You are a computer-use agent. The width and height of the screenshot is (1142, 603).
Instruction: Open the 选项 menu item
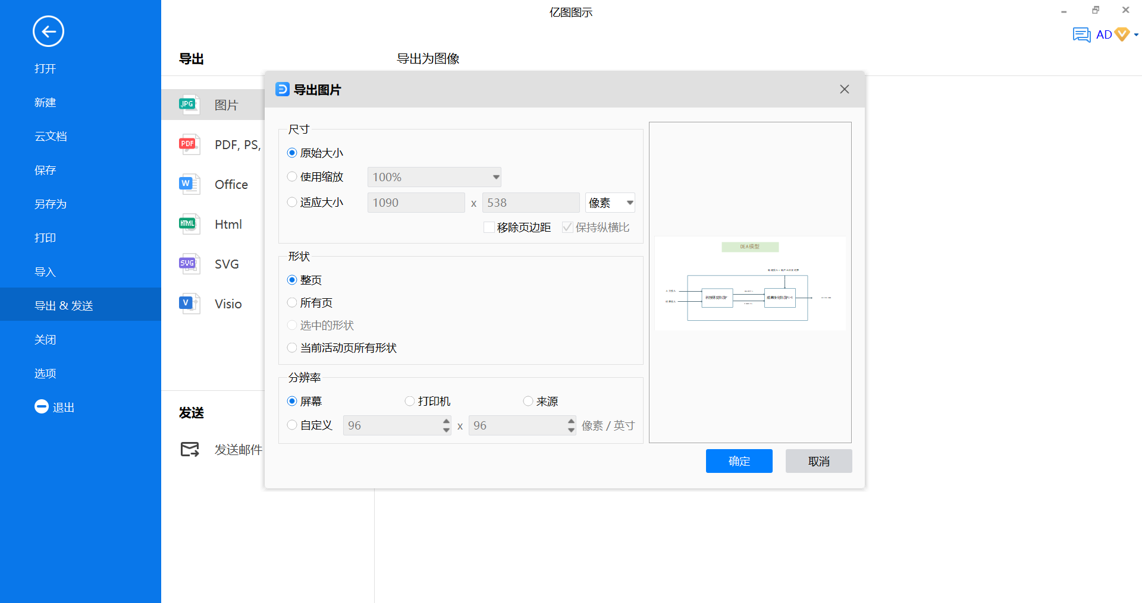coord(45,373)
